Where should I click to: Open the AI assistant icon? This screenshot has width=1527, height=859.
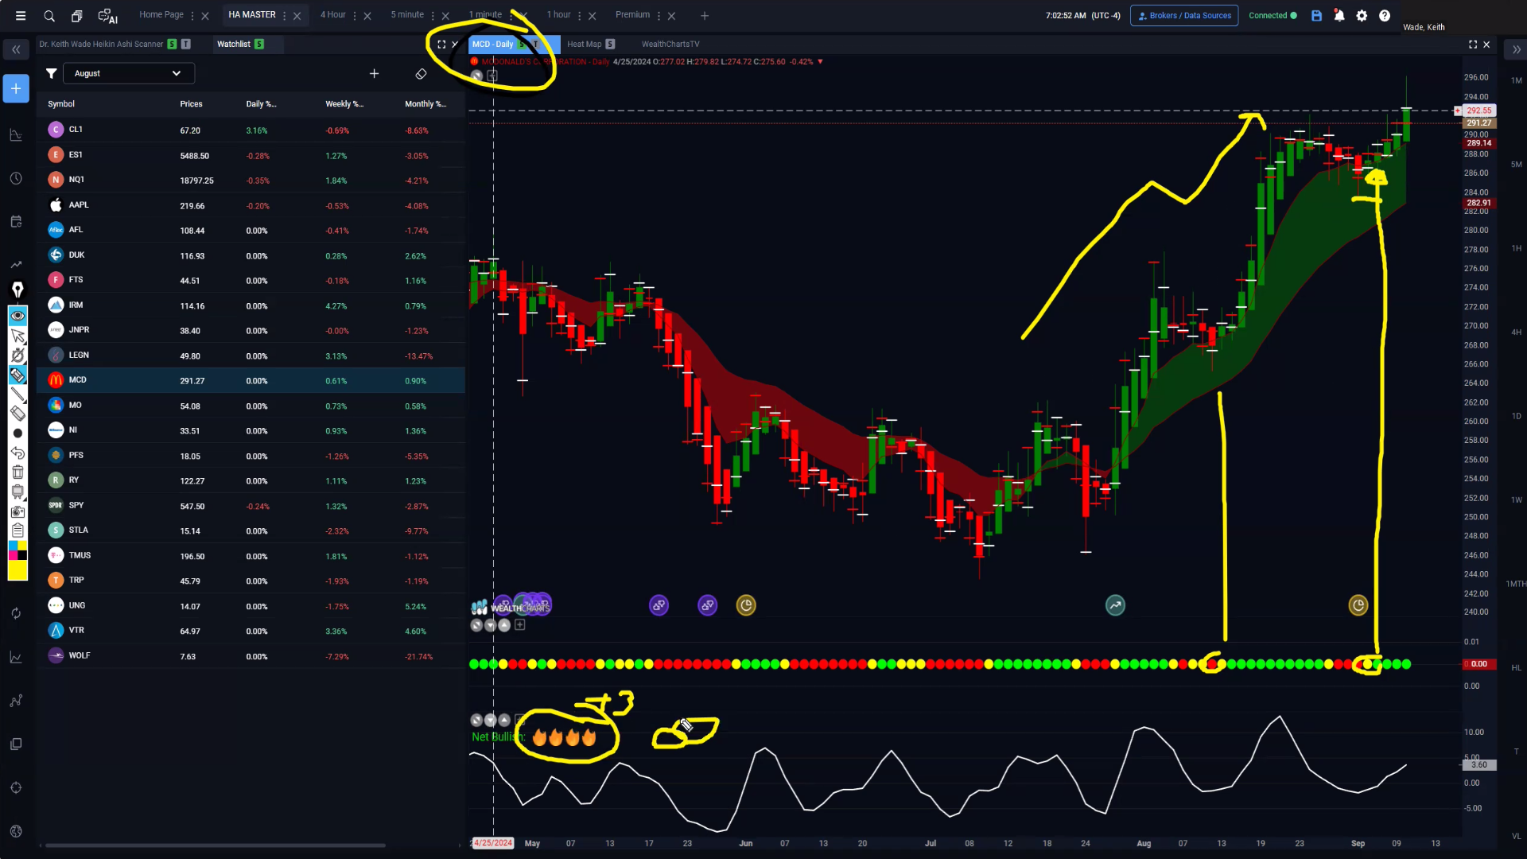[x=107, y=16]
